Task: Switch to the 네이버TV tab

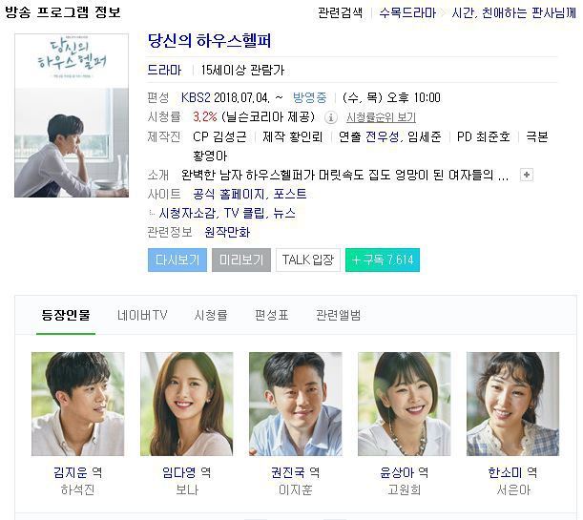Action: (142, 315)
